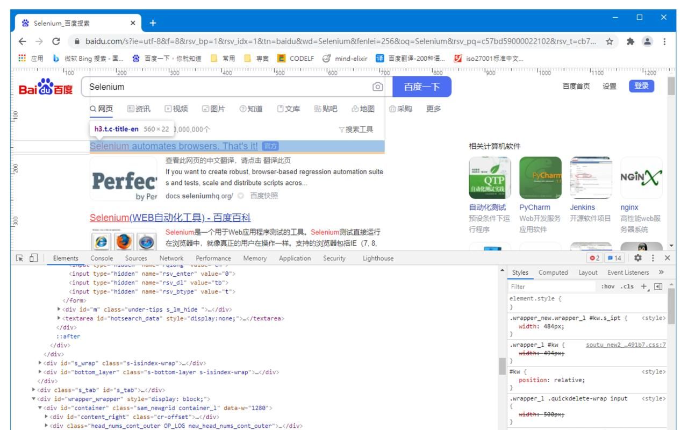Screen dimensions: 688x430
Task: Collapse the div id="wrapper_wrapper" node
Action: [x=34, y=398]
